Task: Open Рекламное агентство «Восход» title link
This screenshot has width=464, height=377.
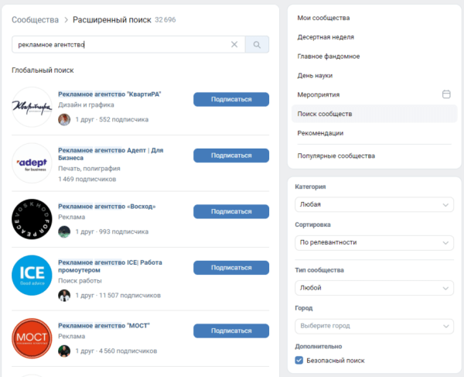Action: click(x=107, y=207)
